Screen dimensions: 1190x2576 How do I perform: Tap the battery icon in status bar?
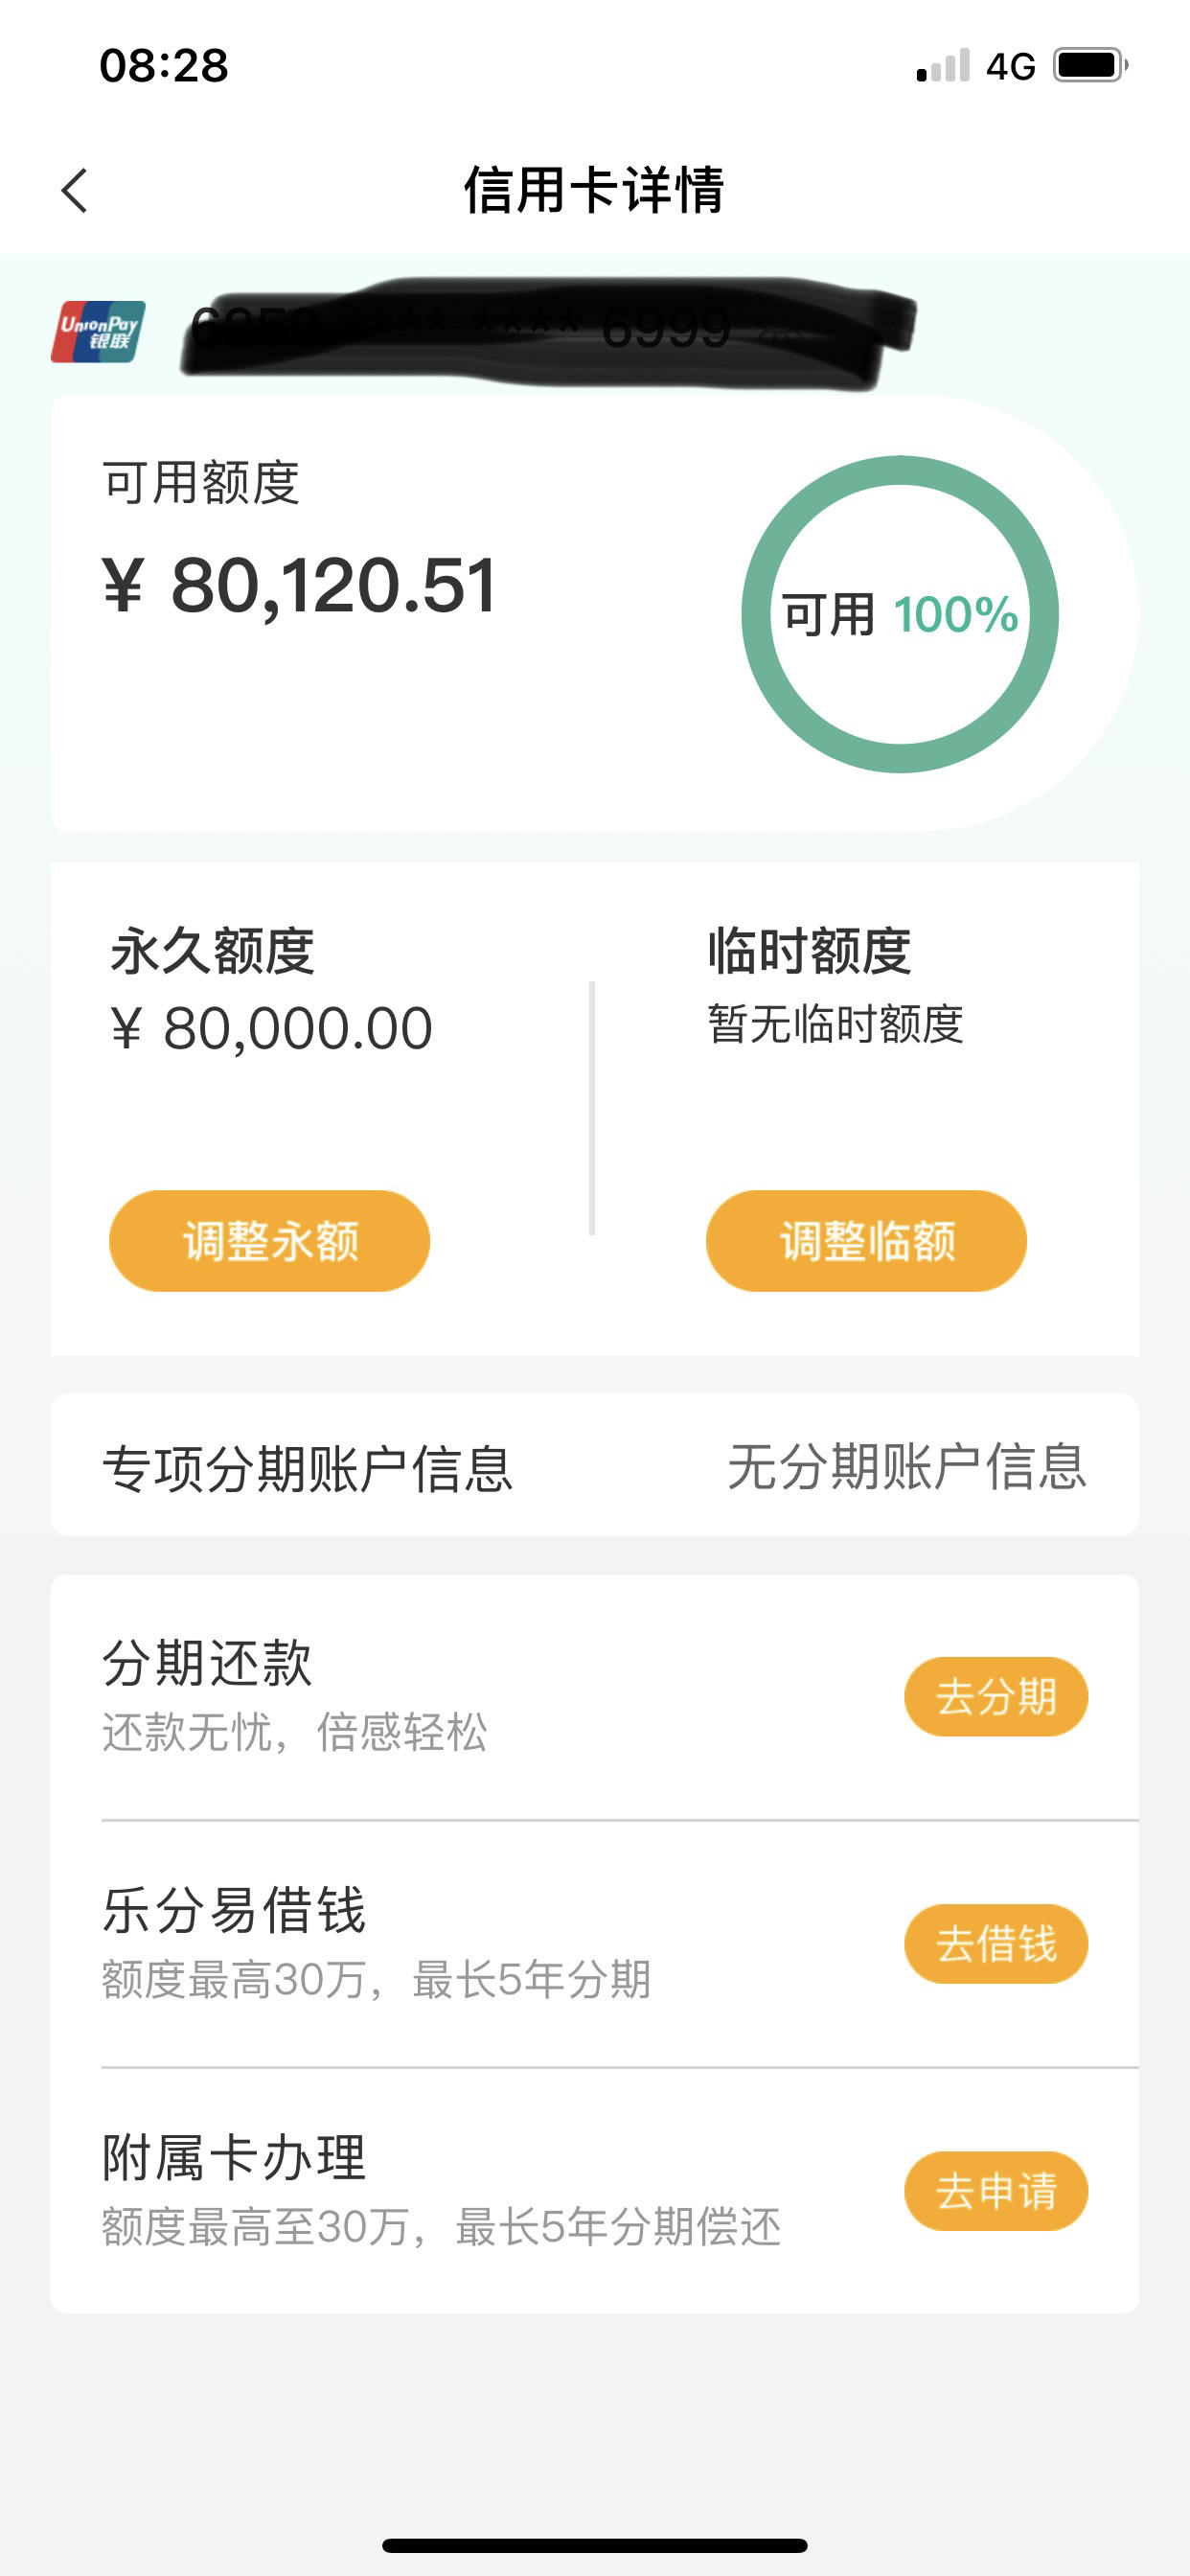[x=1090, y=66]
